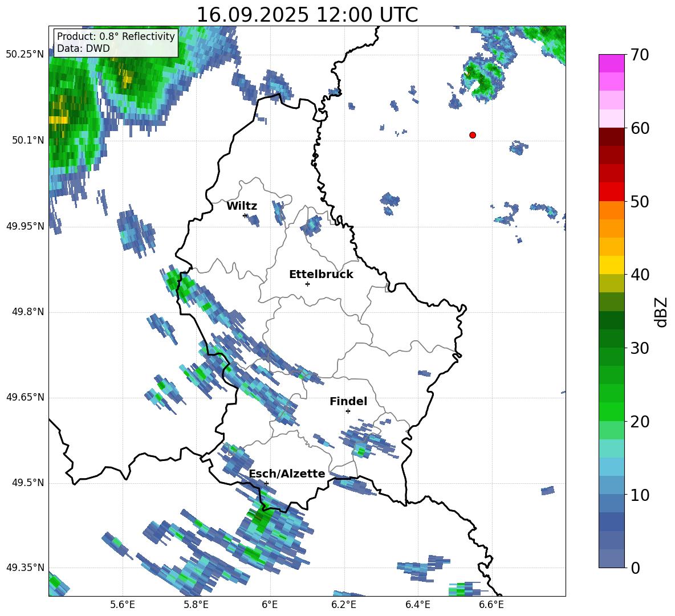This screenshot has height=616, width=675.
Task: Click the 50 label on colorbar
Action: [640, 202]
